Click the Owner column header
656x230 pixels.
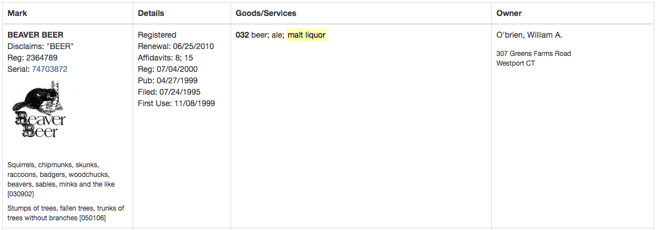(509, 13)
